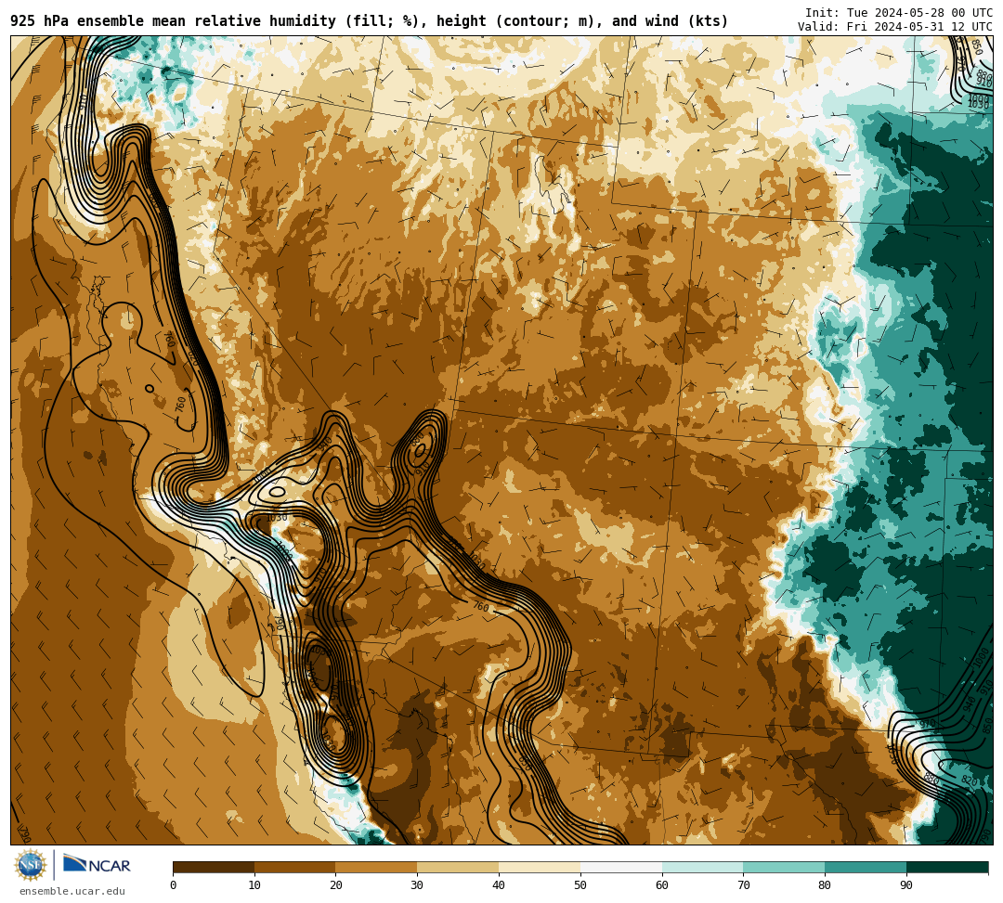The height and width of the screenshot is (903, 1003).
Task: Click the colorbar tick label '70'
Action: [x=744, y=885]
